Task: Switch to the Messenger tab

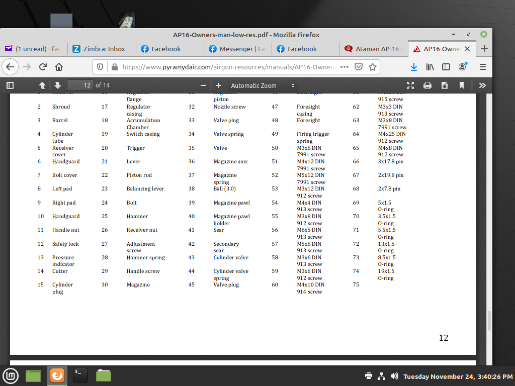Action: pyautogui.click(x=238, y=49)
